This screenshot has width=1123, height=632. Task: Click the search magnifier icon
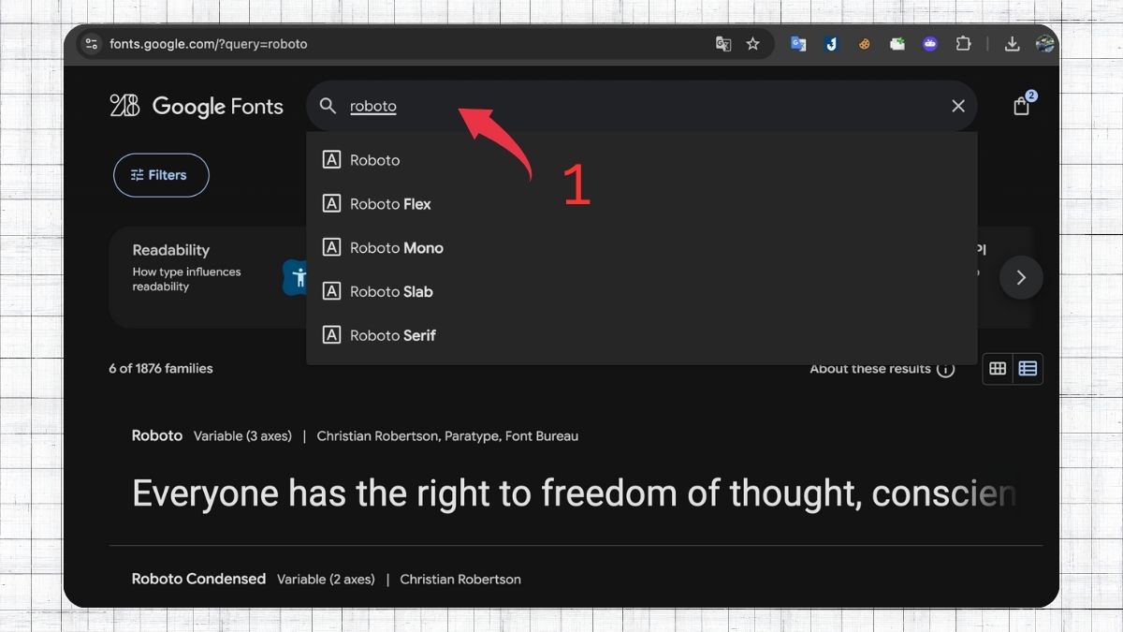[328, 106]
